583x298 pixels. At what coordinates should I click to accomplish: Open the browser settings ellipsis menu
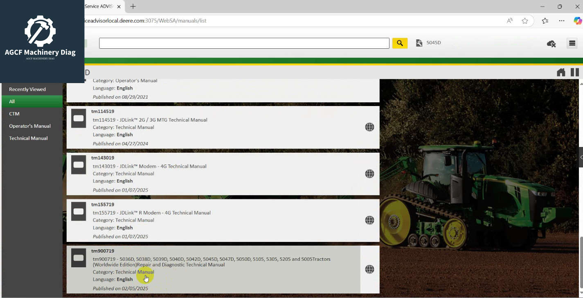[x=562, y=20]
